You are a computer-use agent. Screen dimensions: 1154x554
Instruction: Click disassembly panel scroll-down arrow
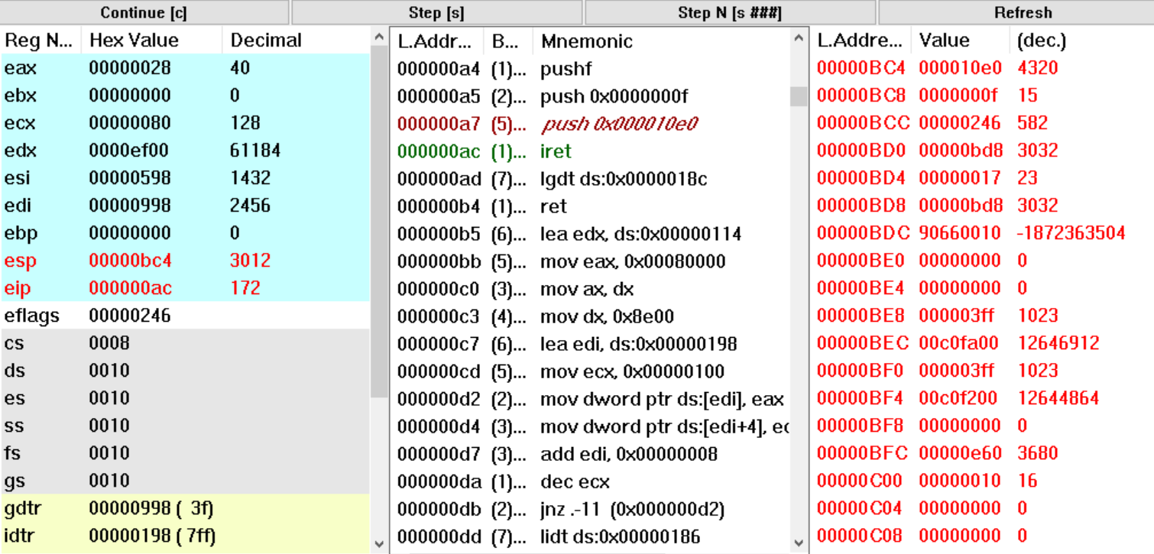799,543
